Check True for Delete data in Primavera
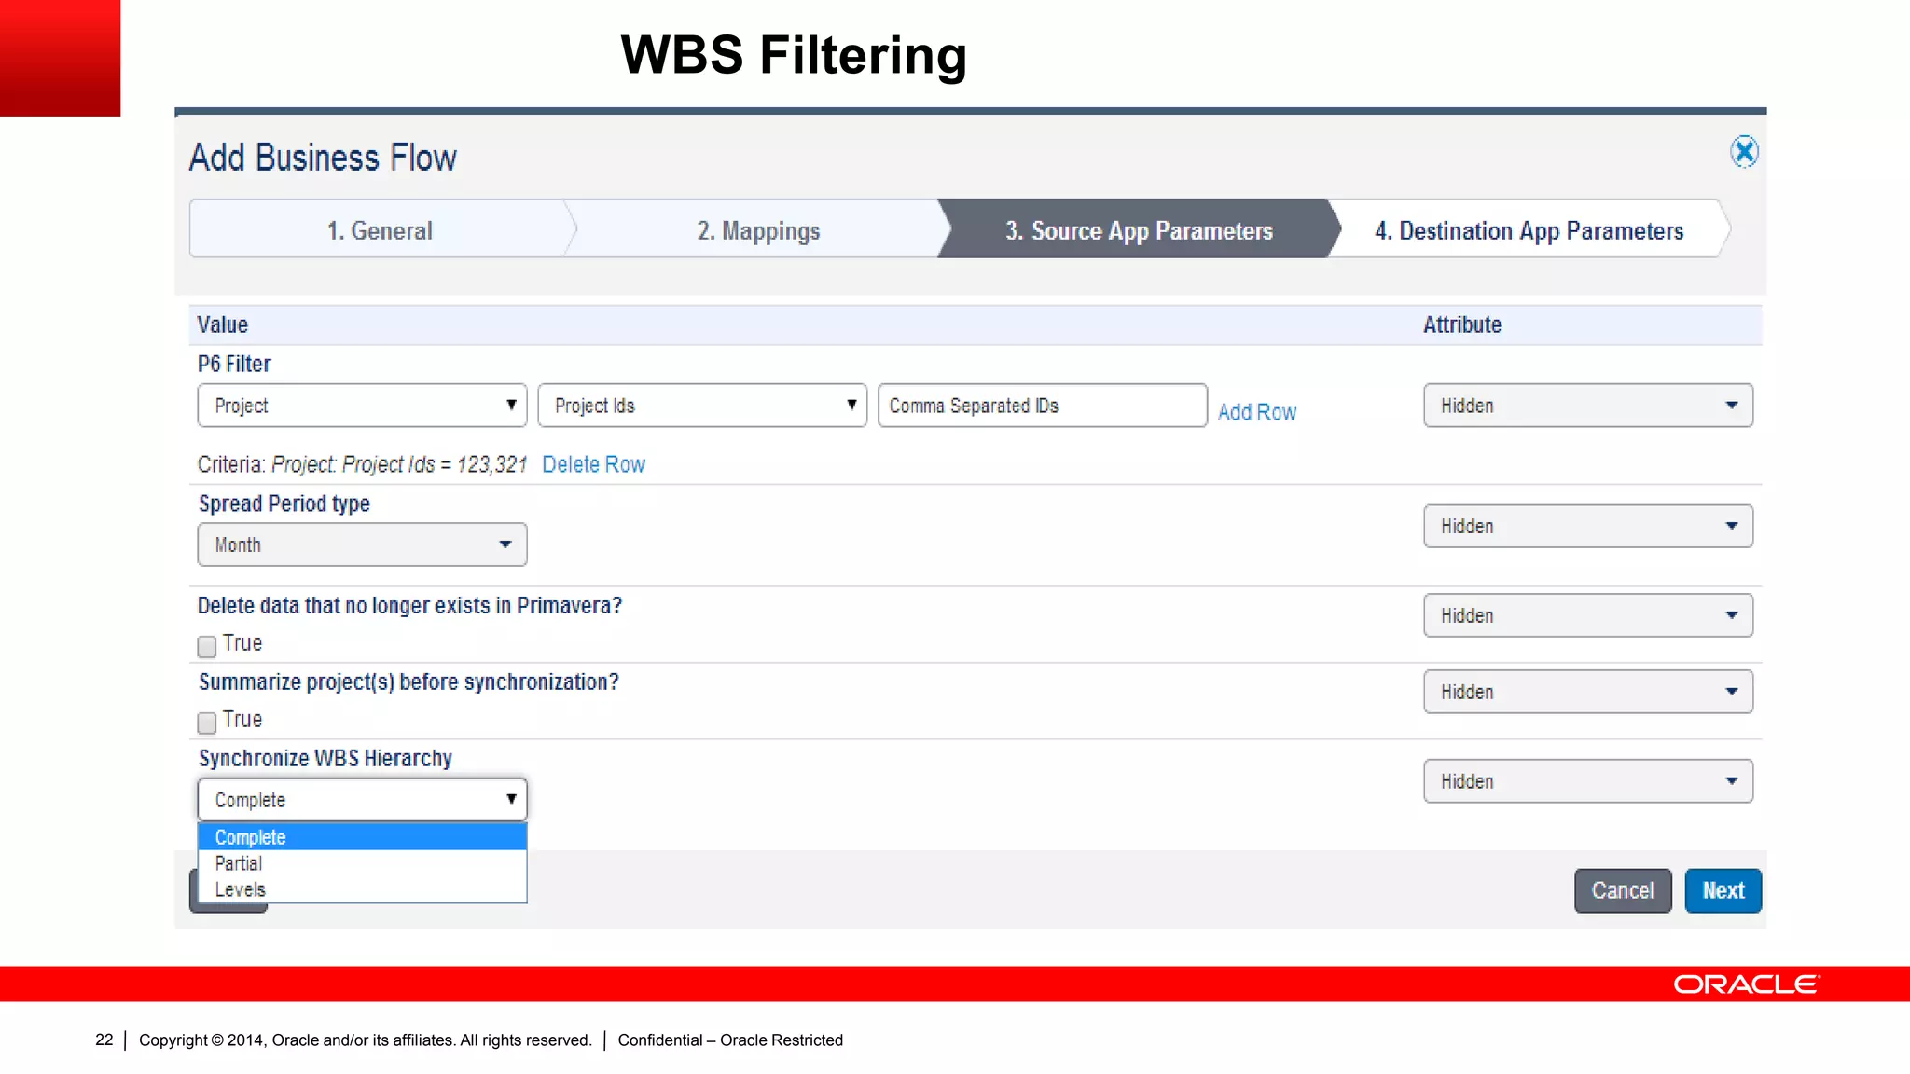 (207, 646)
